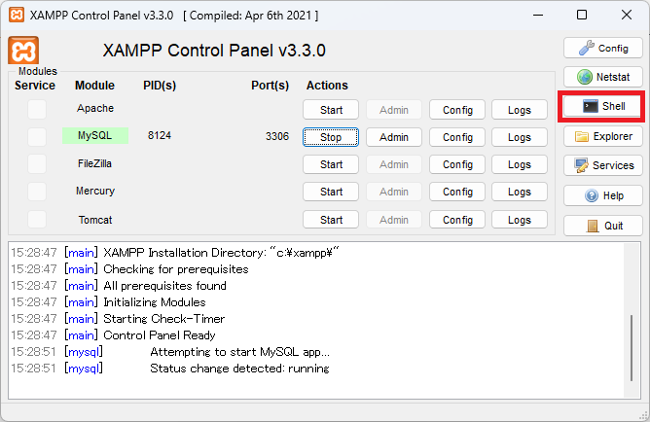Click the log panel scrollbar thumb

click(632, 348)
